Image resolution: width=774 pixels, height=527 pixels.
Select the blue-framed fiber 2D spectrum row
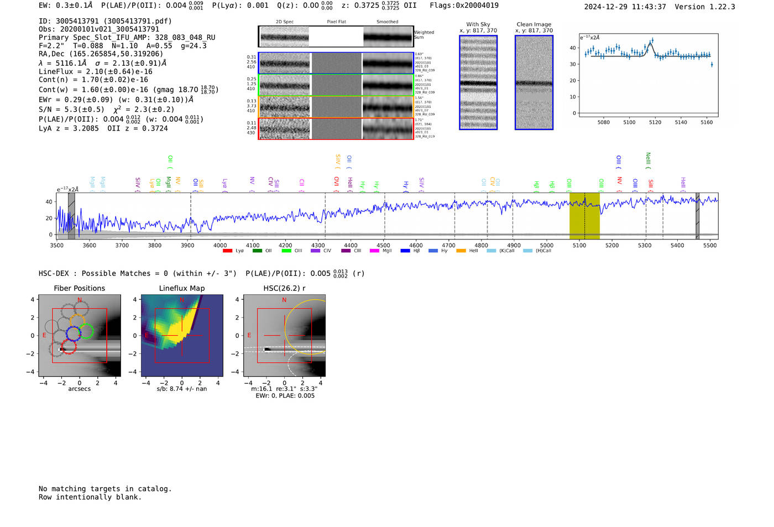point(336,63)
